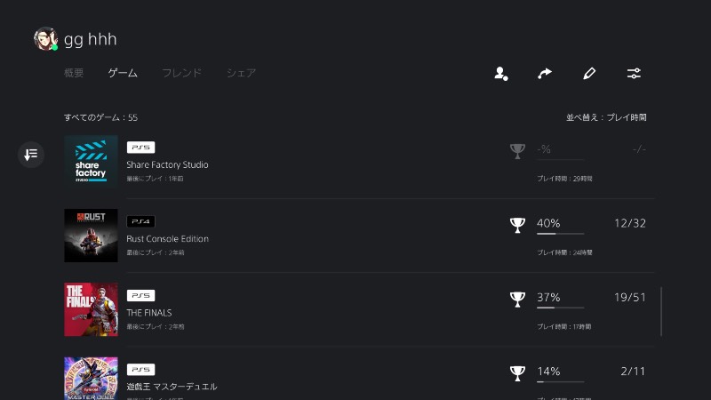Click the game list vertical scrollbar
The width and height of the screenshot is (711, 400).
coord(661,311)
